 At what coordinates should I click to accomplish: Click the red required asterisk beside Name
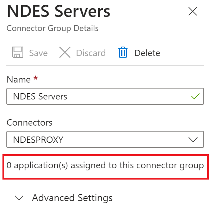36,78
